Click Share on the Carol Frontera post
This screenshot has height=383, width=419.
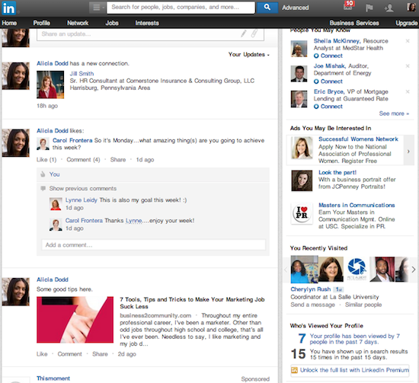tap(118, 160)
